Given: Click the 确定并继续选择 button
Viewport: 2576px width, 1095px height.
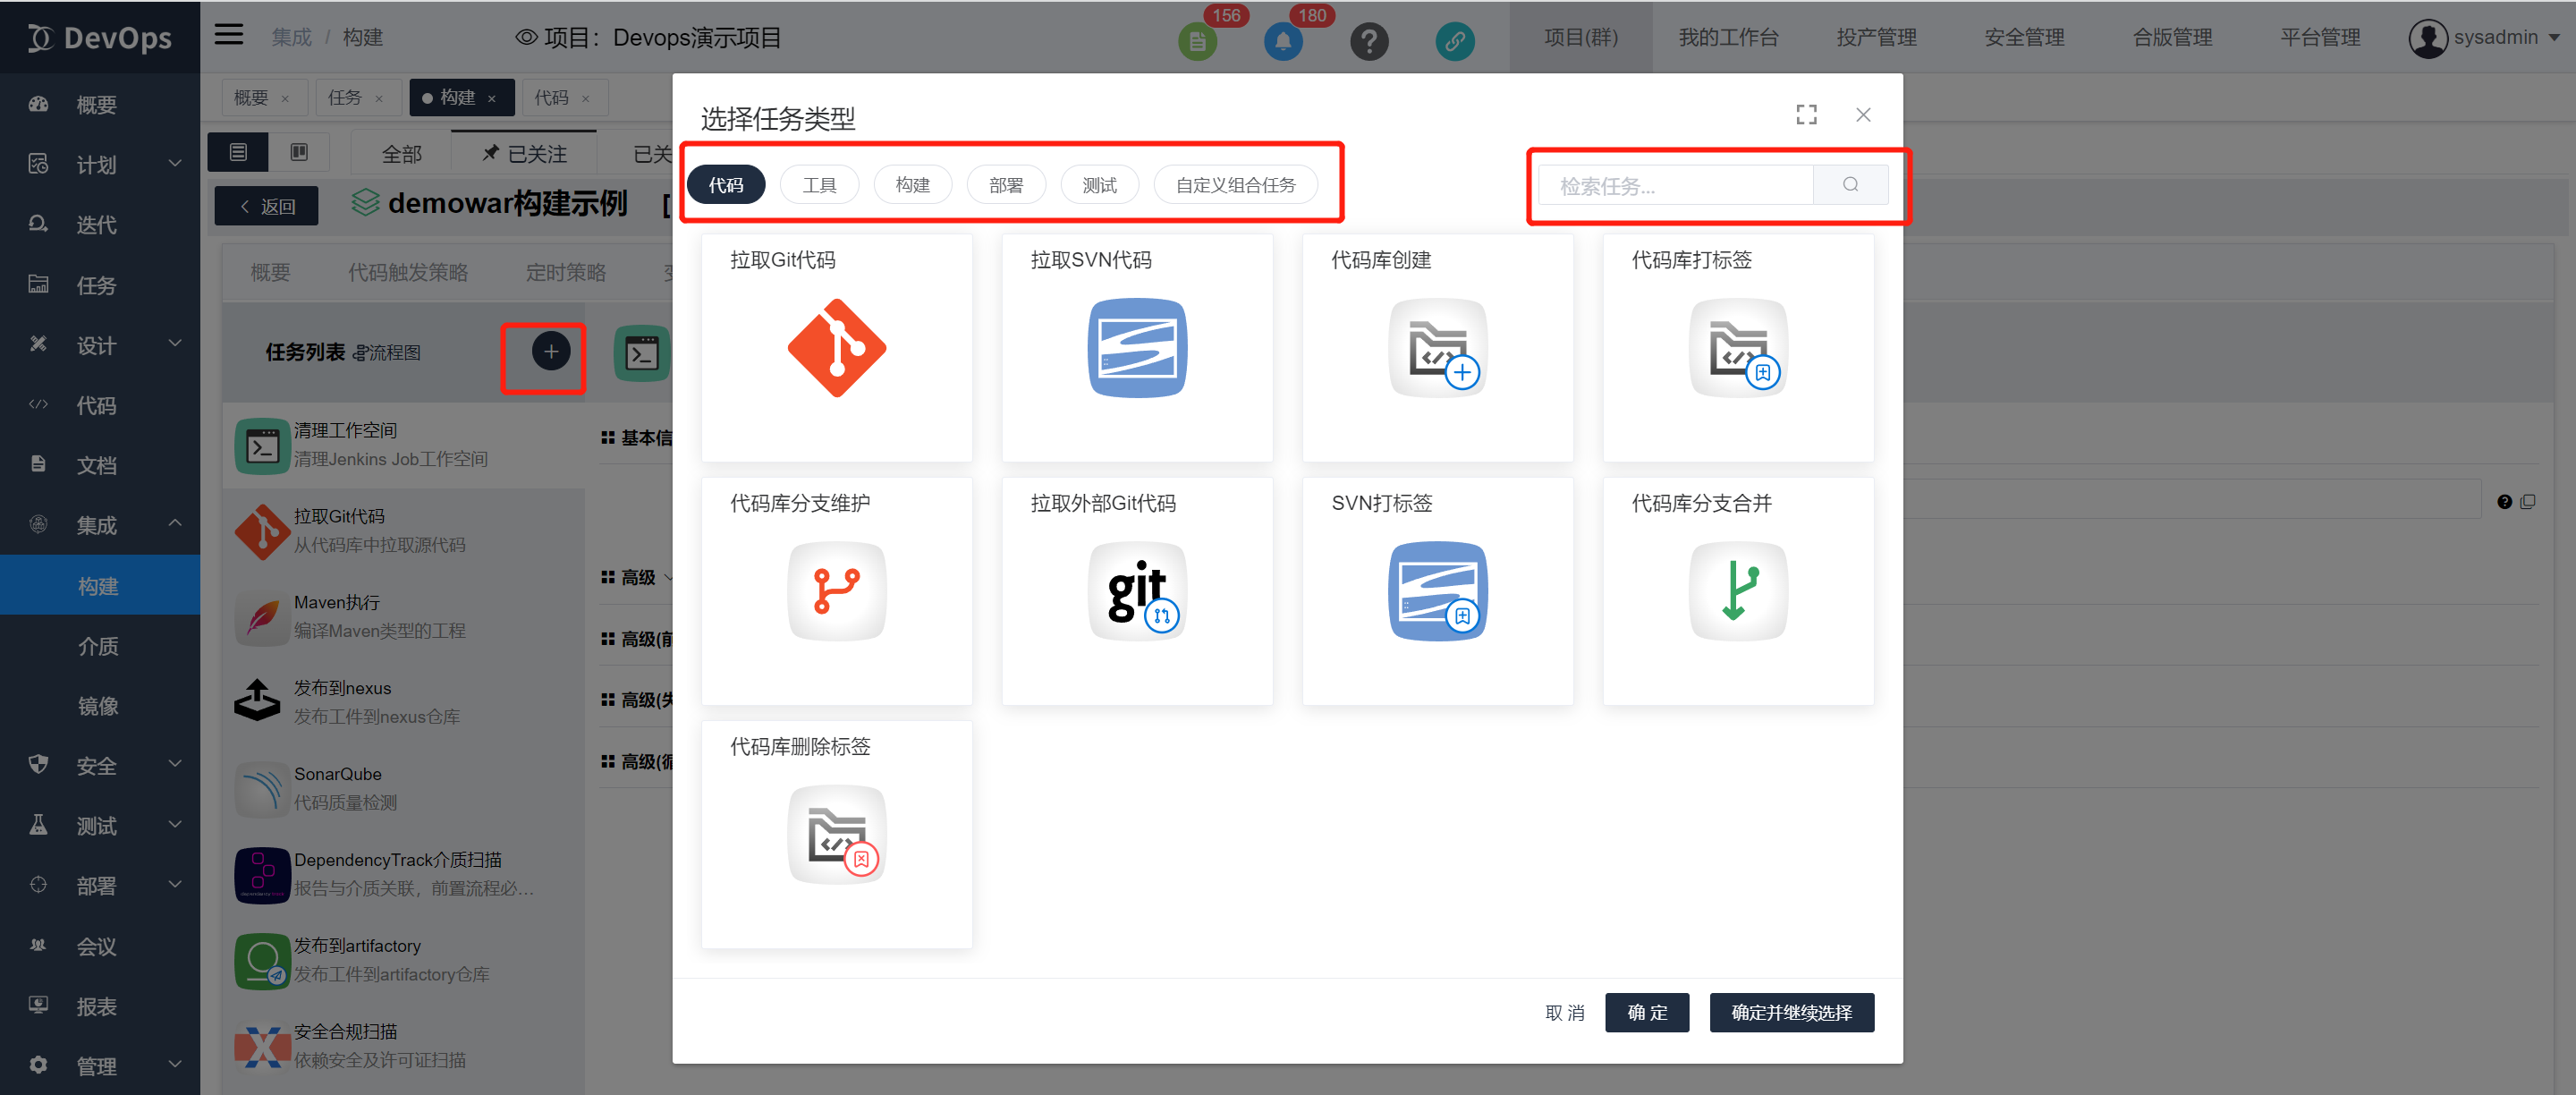Looking at the screenshot, I should click(x=1790, y=1012).
